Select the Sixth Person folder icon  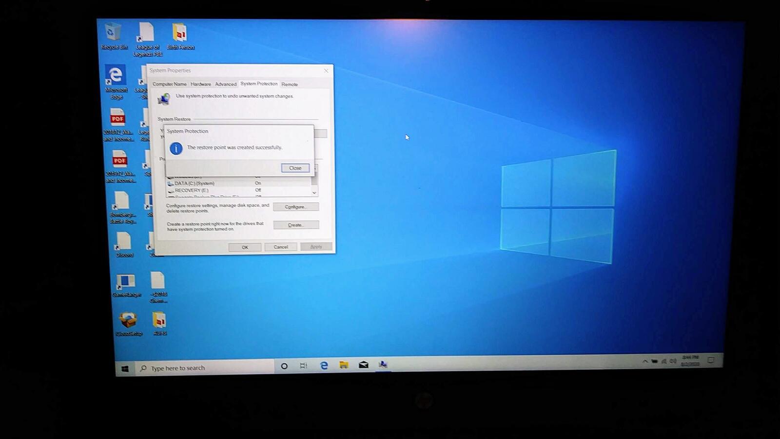(180, 34)
